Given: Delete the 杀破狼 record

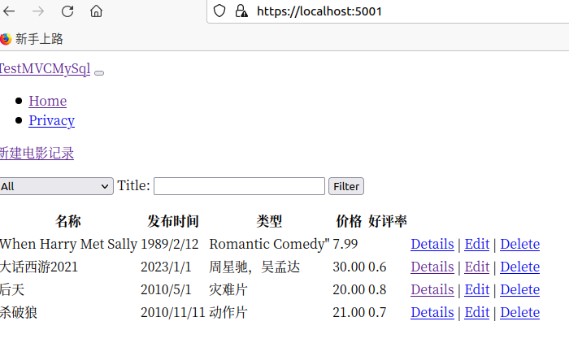Looking at the screenshot, I should [x=519, y=312].
